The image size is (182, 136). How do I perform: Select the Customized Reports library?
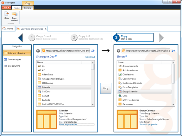click(x=144, y=83)
